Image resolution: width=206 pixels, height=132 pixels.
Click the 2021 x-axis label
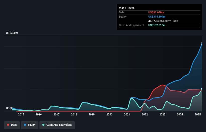click(x=127, y=114)
